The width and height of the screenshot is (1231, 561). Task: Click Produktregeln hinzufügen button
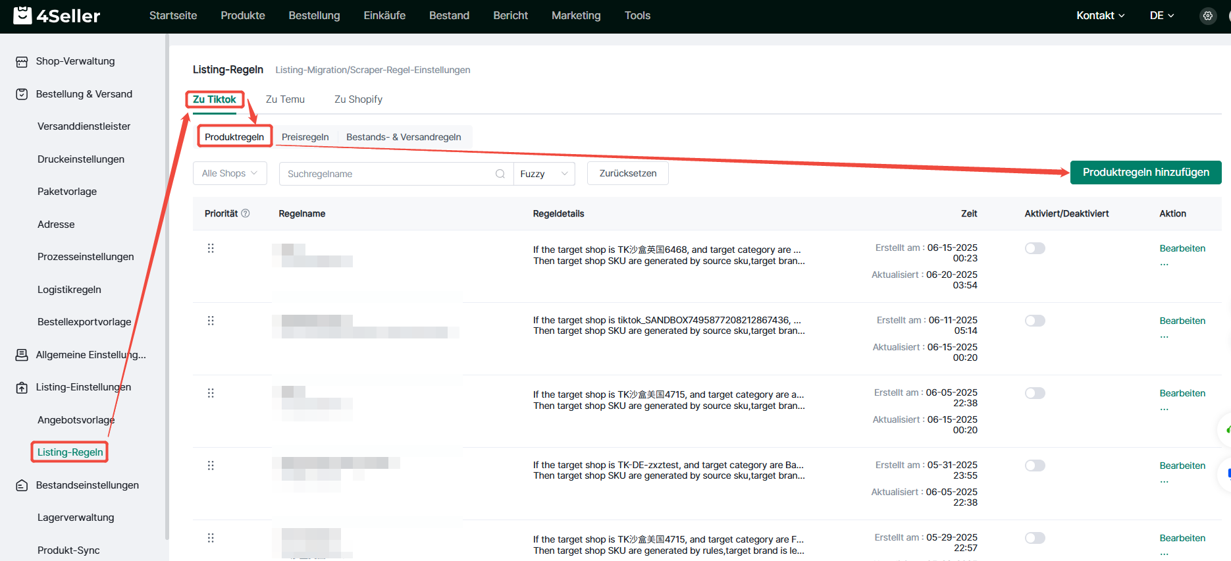point(1145,173)
